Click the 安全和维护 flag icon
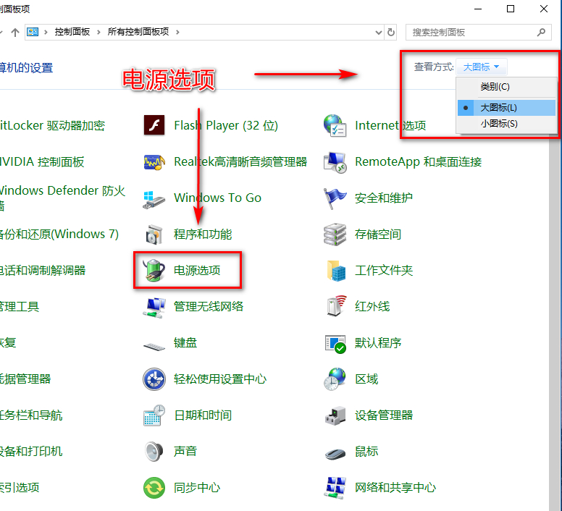The width and height of the screenshot is (562, 511). pyautogui.click(x=335, y=198)
